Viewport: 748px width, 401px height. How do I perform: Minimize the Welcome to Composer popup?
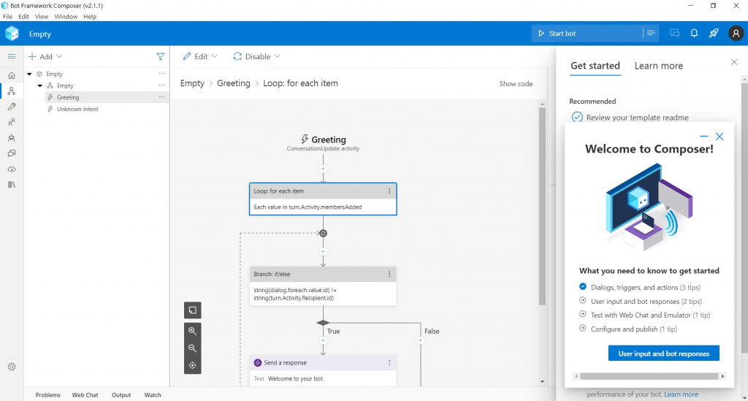(x=703, y=137)
